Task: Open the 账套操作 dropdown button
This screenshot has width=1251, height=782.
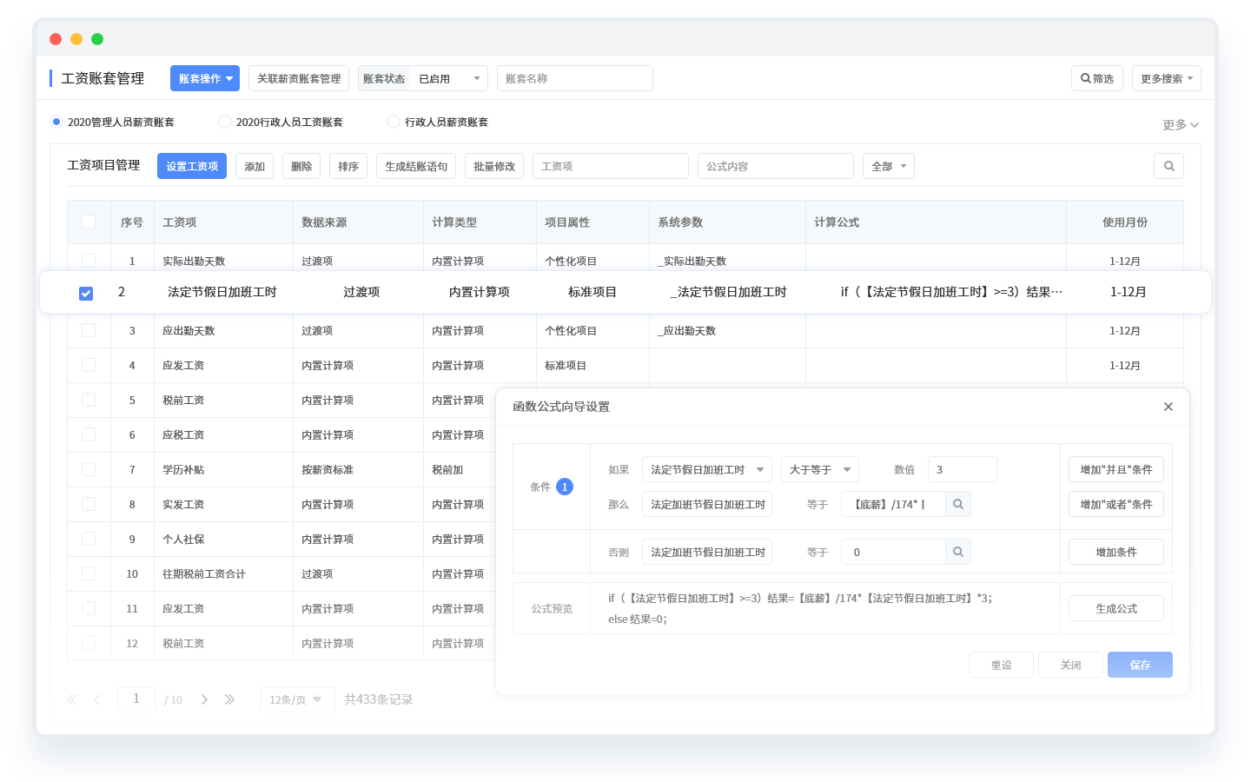Action: (x=205, y=78)
